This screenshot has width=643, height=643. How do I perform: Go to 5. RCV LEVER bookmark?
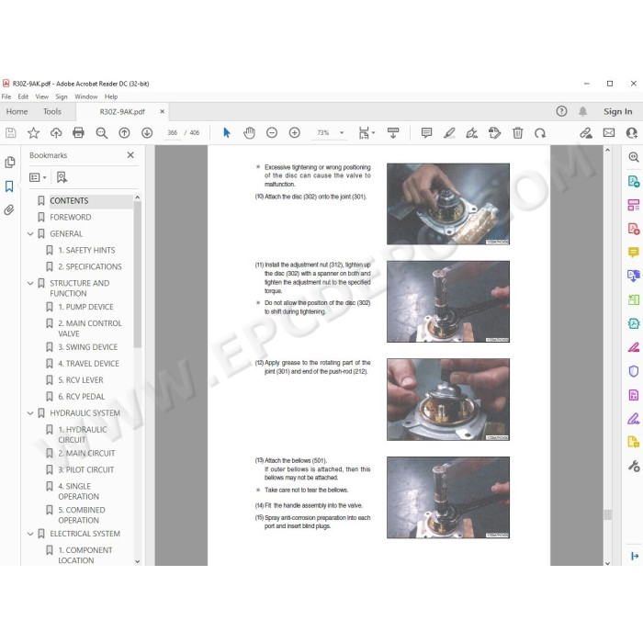pyautogui.click(x=81, y=380)
